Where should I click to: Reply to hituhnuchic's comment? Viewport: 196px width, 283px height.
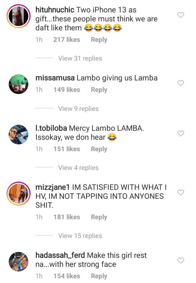(99, 40)
